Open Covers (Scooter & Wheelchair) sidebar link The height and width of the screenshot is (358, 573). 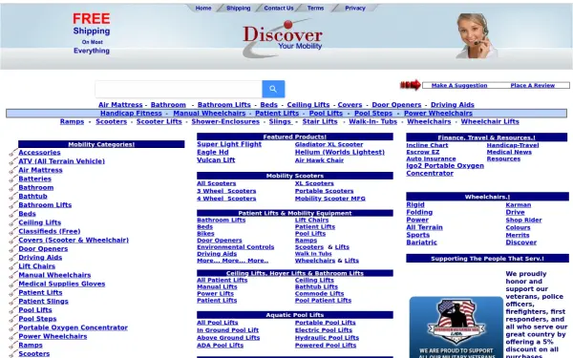pos(74,240)
